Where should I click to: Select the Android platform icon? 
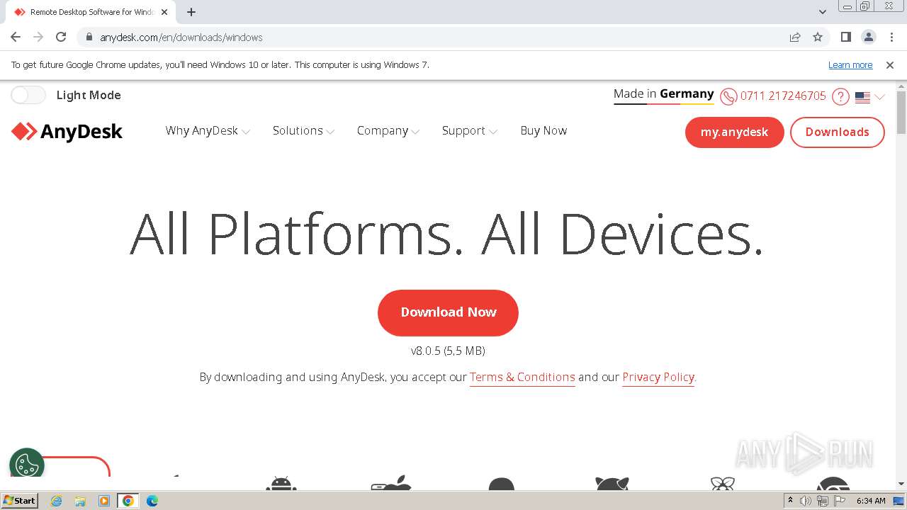(281, 484)
